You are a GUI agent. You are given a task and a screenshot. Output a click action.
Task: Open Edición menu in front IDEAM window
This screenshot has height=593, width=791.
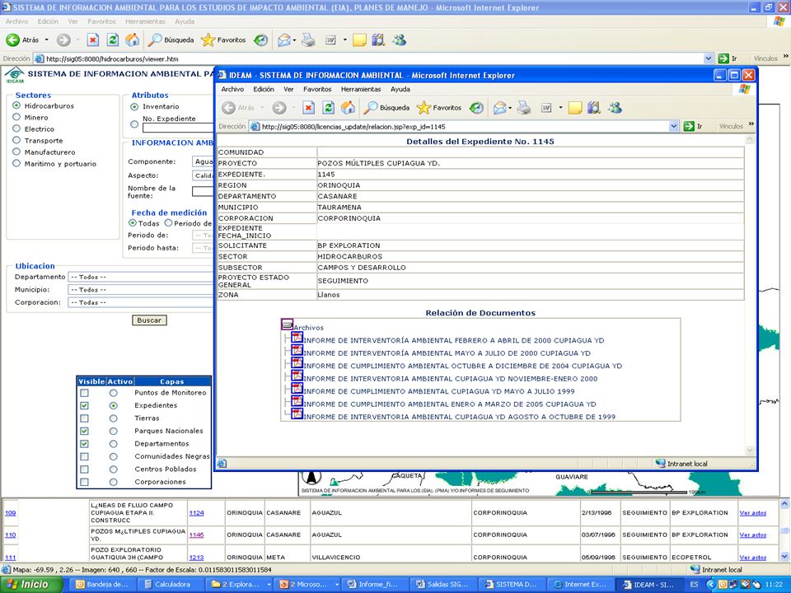tap(264, 89)
